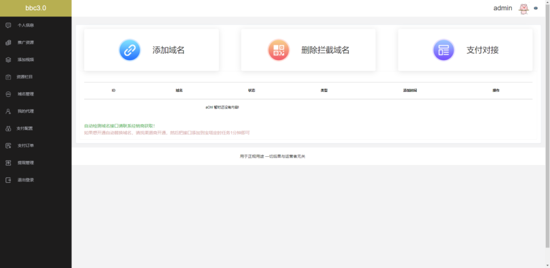Image resolution: width=550 pixels, height=268 pixels.
Task: Click the 退出登录 logout icon
Action: click(9, 180)
